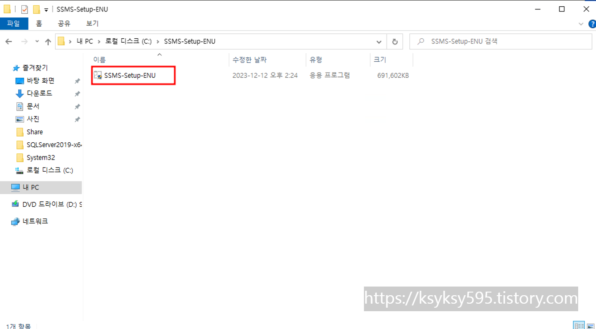Screen dimensions: 596x329
Task: Open the 파일 ribbon tab
Action: click(14, 24)
